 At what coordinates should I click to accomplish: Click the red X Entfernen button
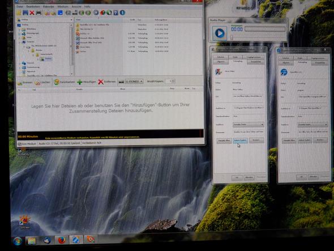106,82
